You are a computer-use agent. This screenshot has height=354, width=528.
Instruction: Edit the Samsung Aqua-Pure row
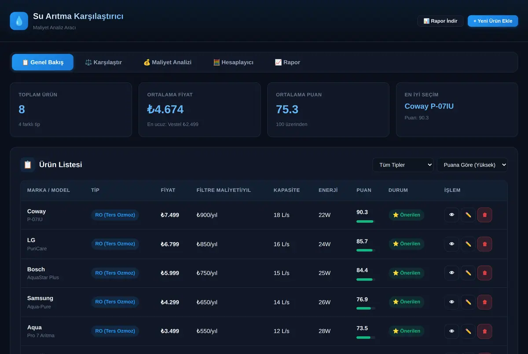point(468,302)
